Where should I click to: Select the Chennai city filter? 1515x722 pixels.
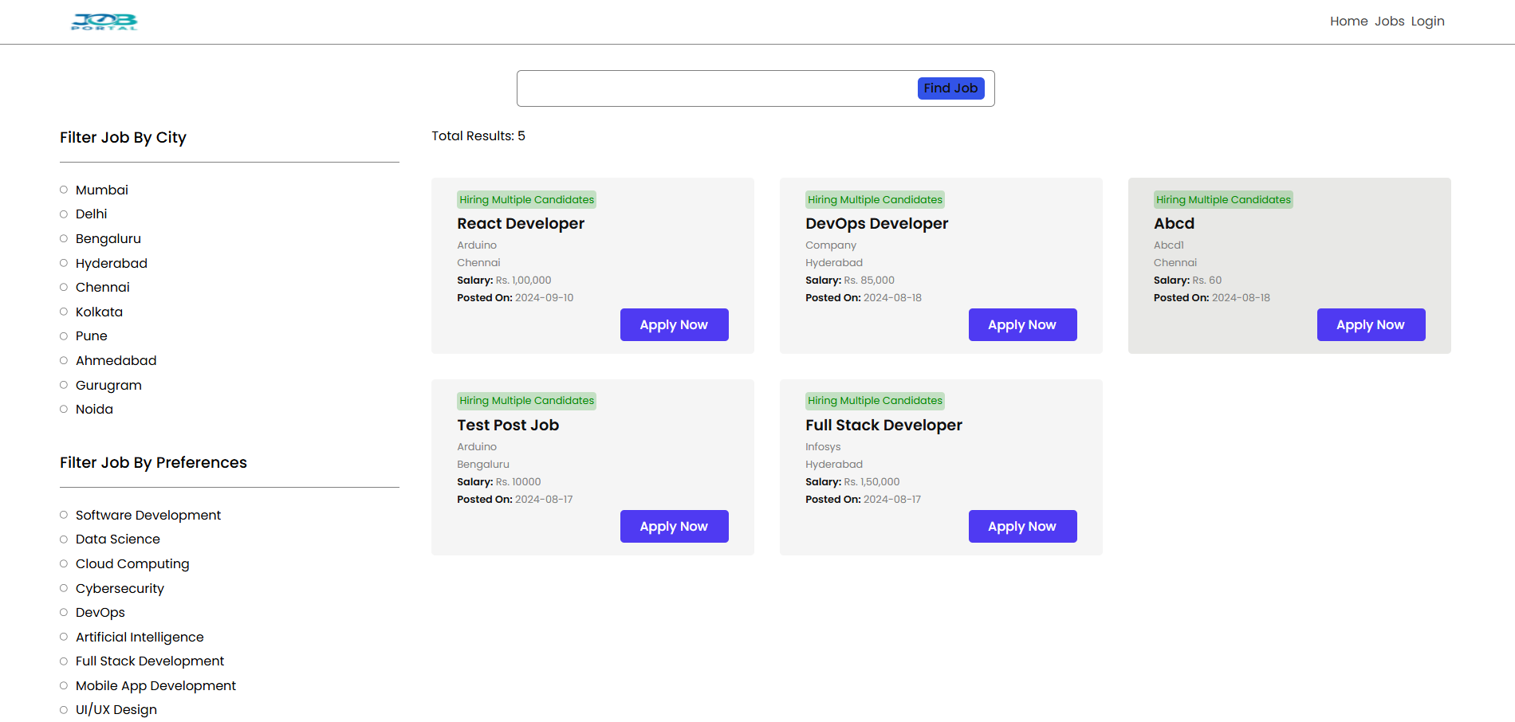(64, 286)
